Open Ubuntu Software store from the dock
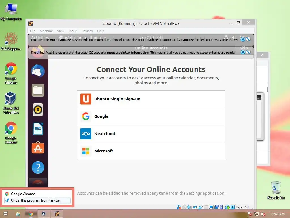The image size is (290, 218). tap(38, 148)
